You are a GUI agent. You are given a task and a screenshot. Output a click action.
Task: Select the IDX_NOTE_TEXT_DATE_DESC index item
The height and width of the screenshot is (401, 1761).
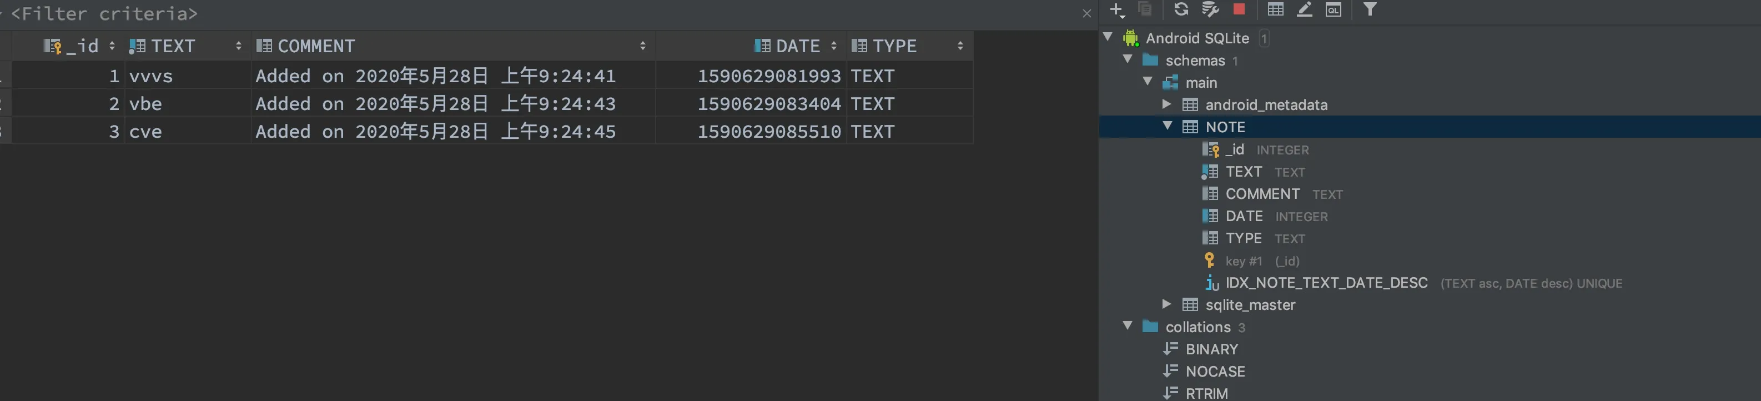coord(1326,283)
